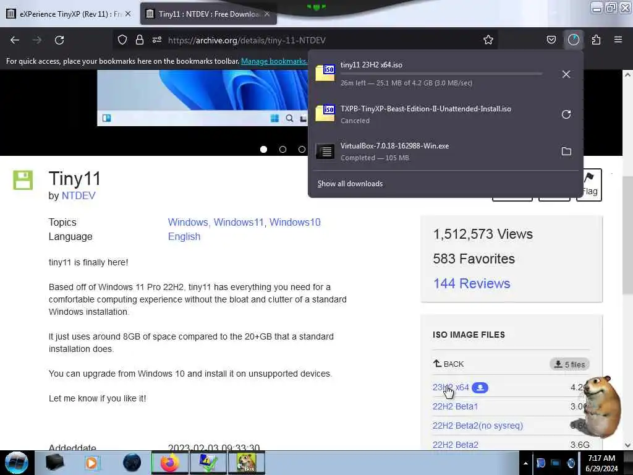The height and width of the screenshot is (475, 633).
Task: Click the English language link
Action: (184, 237)
